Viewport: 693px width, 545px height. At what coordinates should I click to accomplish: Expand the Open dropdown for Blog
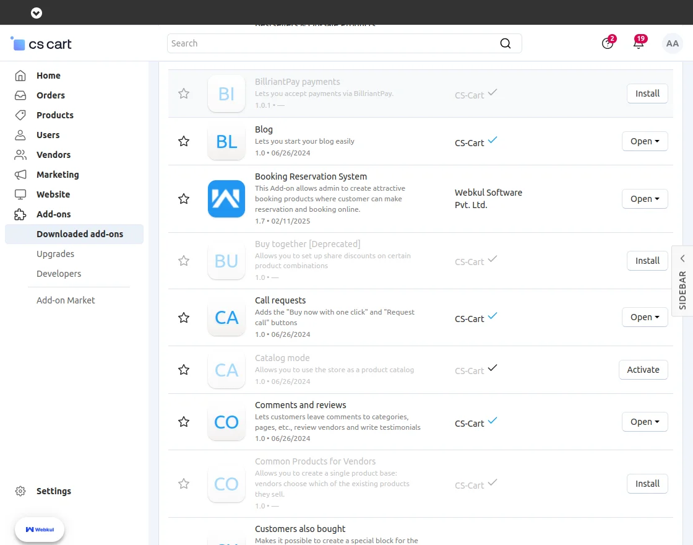(x=645, y=141)
